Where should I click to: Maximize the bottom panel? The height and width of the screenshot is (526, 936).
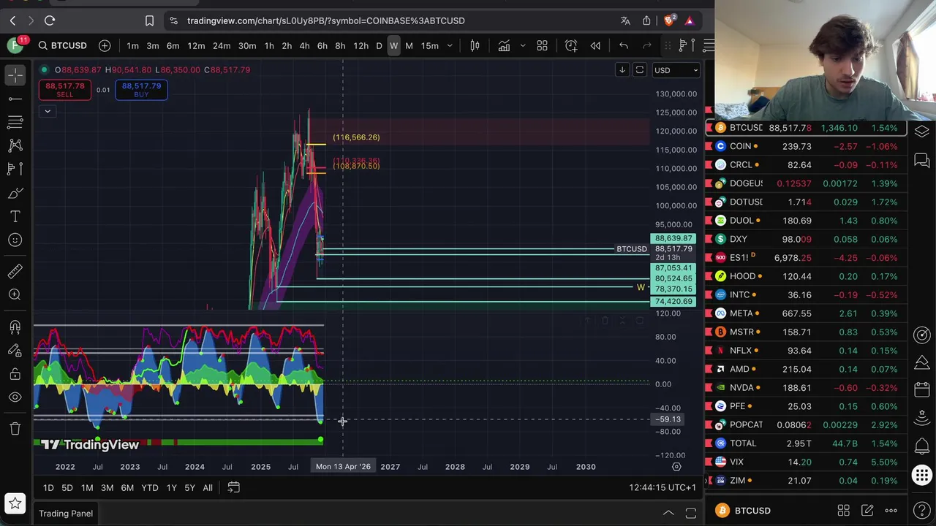point(690,514)
